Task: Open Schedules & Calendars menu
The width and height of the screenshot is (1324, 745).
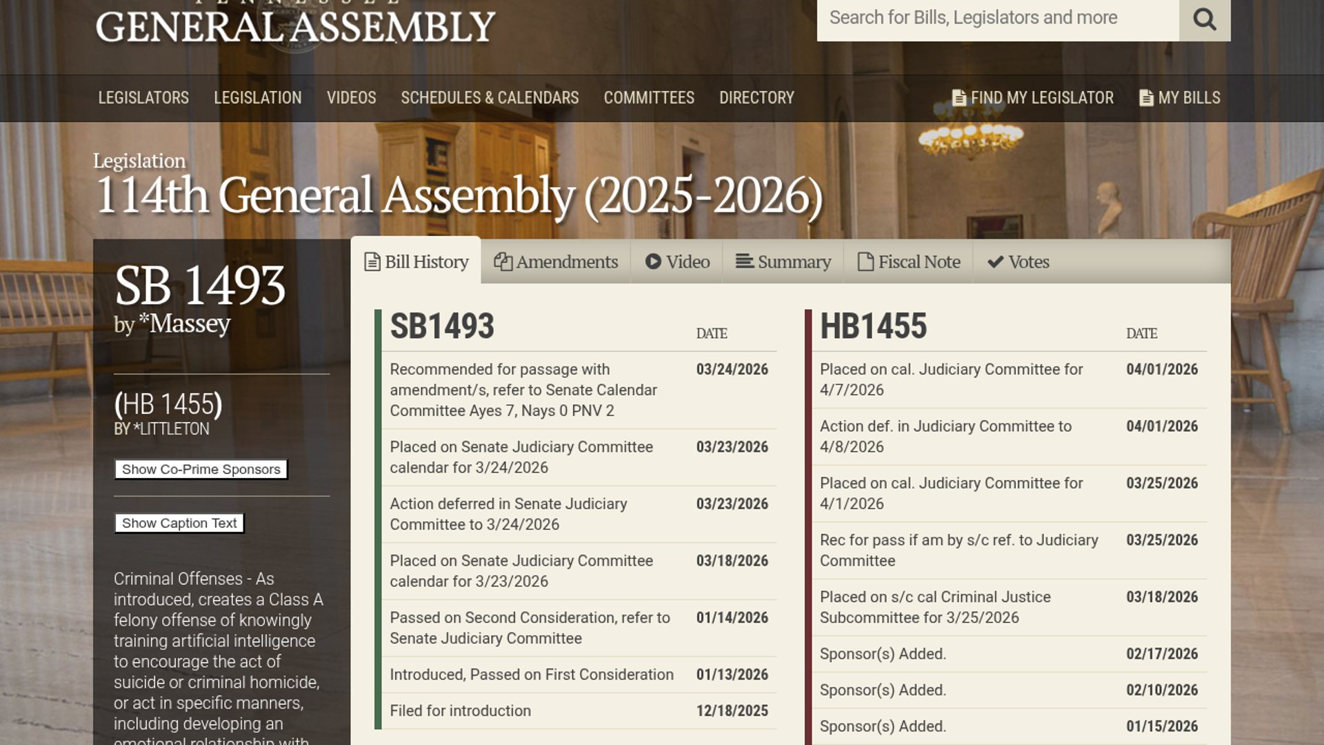Action: tap(490, 98)
